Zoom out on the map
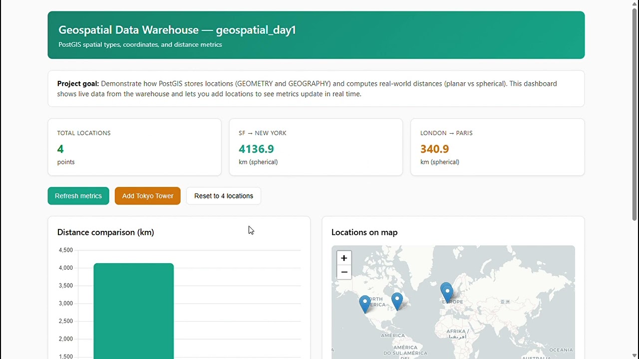Screen dimensions: 639x359 (x=344, y=272)
